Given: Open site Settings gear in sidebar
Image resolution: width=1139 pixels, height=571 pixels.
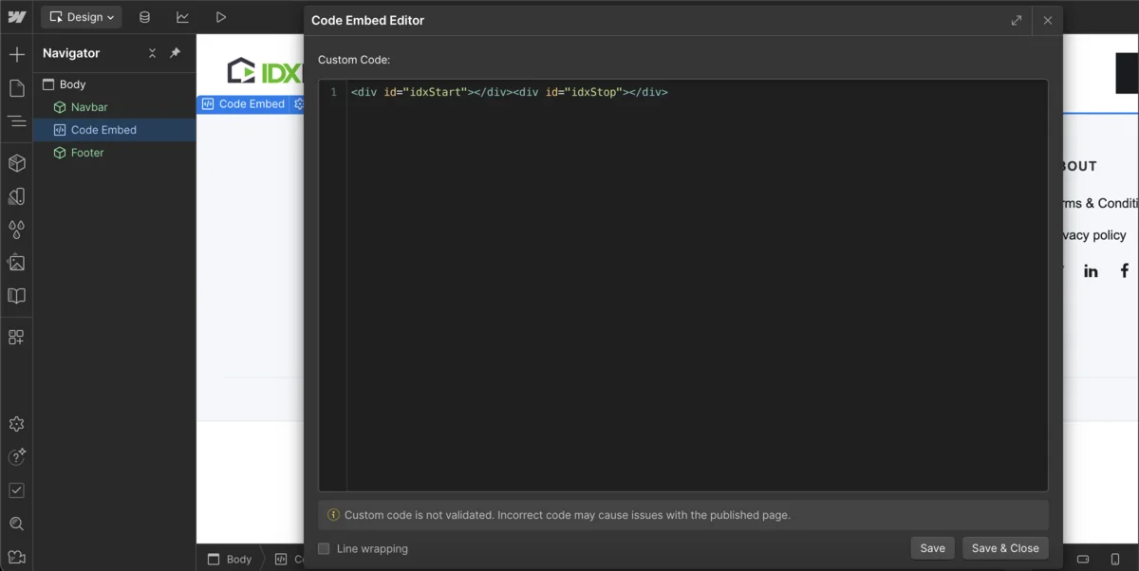Looking at the screenshot, I should 16,424.
